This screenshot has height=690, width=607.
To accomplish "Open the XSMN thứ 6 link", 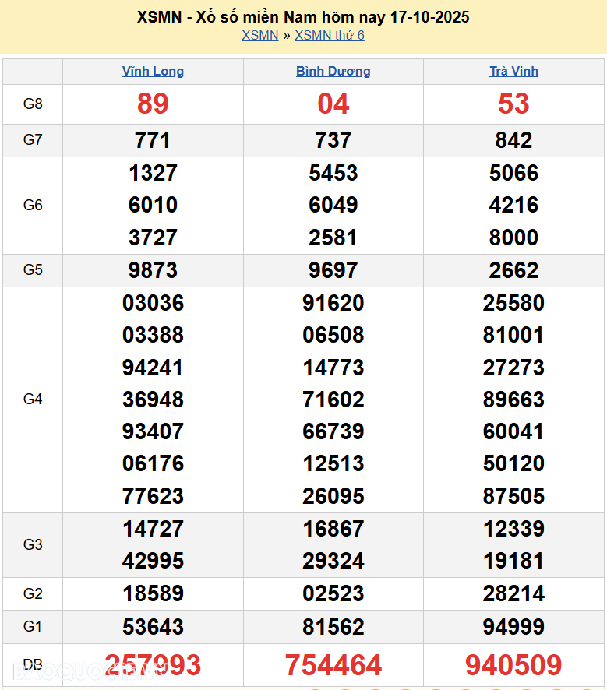I will click(330, 35).
